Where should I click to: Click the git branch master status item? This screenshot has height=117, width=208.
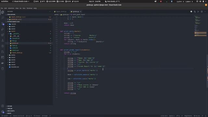click(5, 116)
